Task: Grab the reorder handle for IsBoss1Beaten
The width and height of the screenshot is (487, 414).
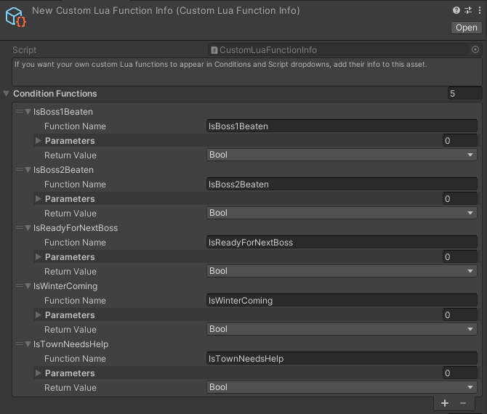Action: coord(20,111)
